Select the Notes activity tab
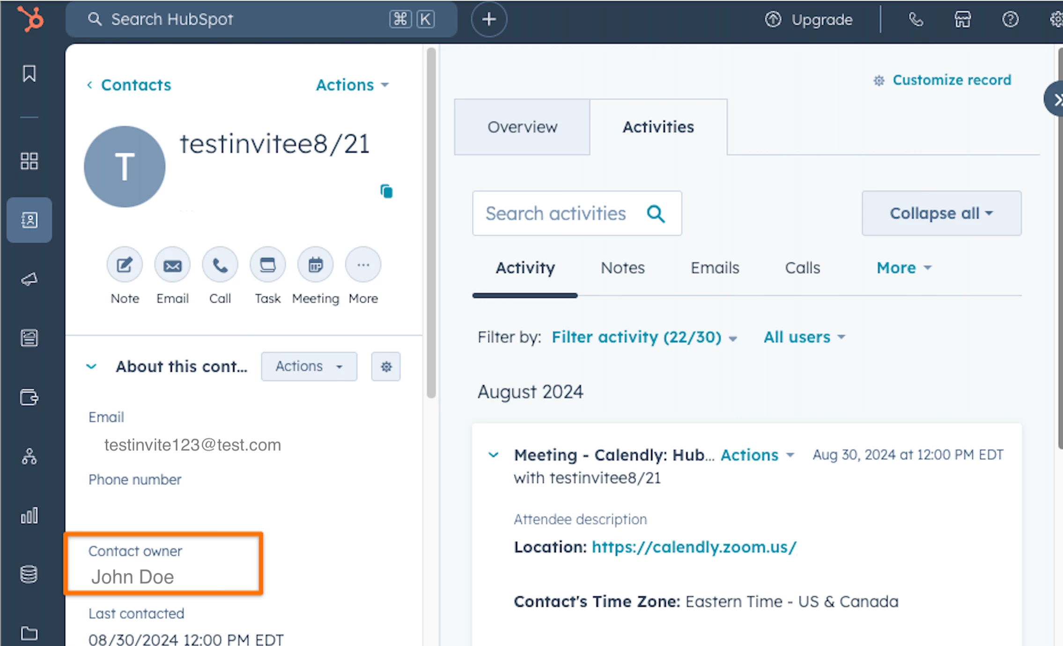 pyautogui.click(x=622, y=268)
